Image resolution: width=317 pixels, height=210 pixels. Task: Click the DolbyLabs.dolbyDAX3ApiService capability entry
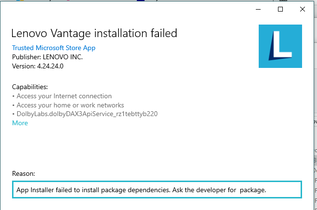(x=87, y=114)
